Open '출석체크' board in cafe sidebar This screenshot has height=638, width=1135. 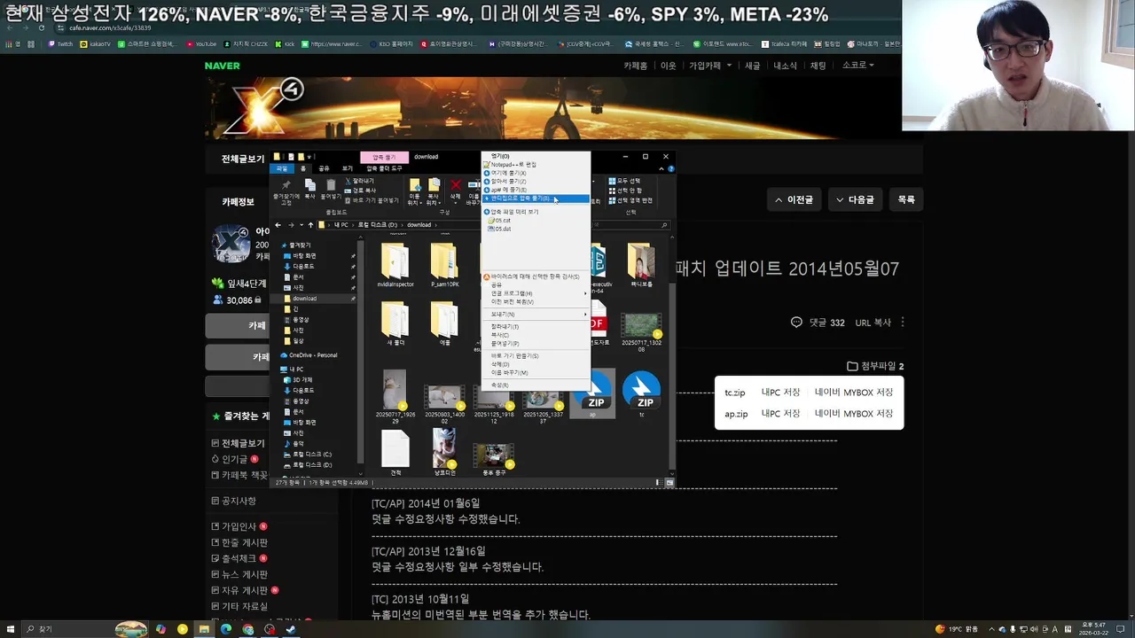coord(239,558)
